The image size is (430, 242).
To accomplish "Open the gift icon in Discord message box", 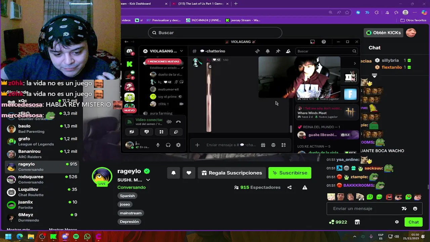I will 263,145.
